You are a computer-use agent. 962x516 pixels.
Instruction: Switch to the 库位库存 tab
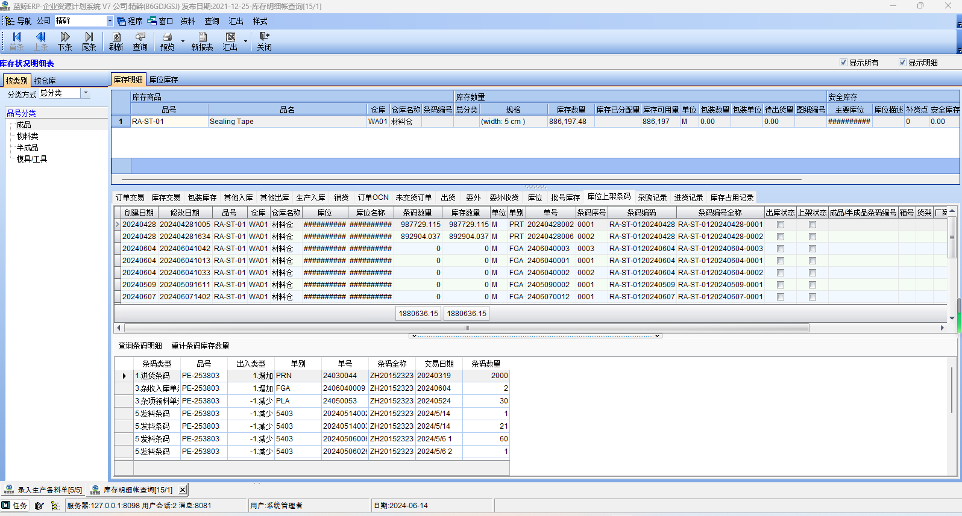163,79
